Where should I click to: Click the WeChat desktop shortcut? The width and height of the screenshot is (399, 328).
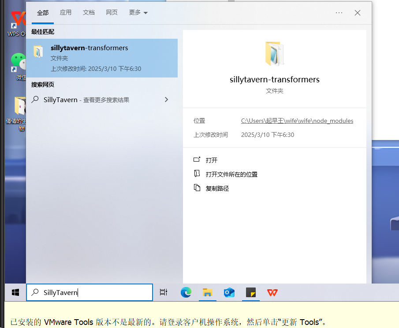click(x=19, y=66)
